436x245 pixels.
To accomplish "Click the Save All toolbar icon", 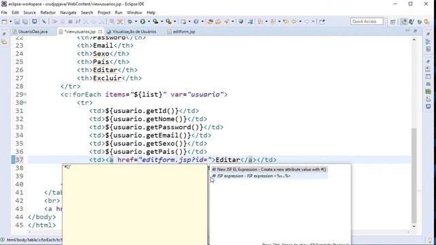I will click(x=25, y=21).
